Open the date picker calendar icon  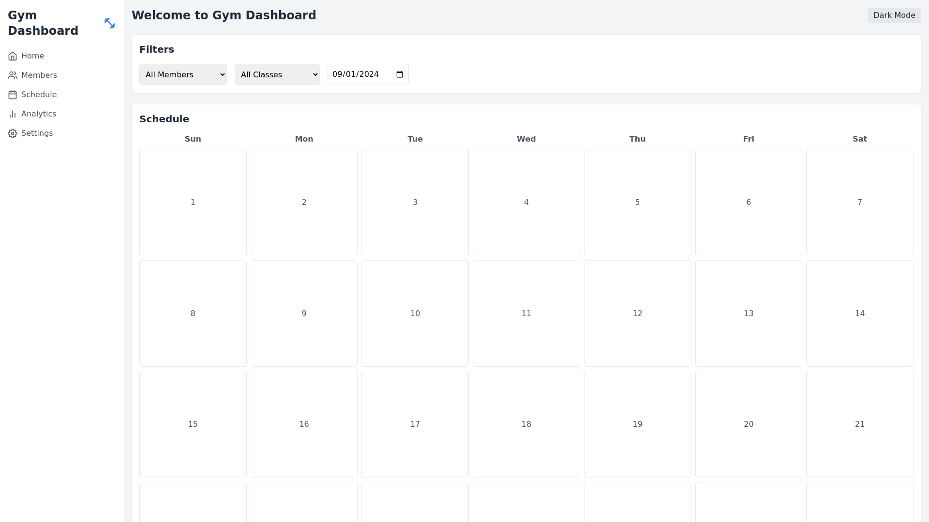pyautogui.click(x=399, y=74)
